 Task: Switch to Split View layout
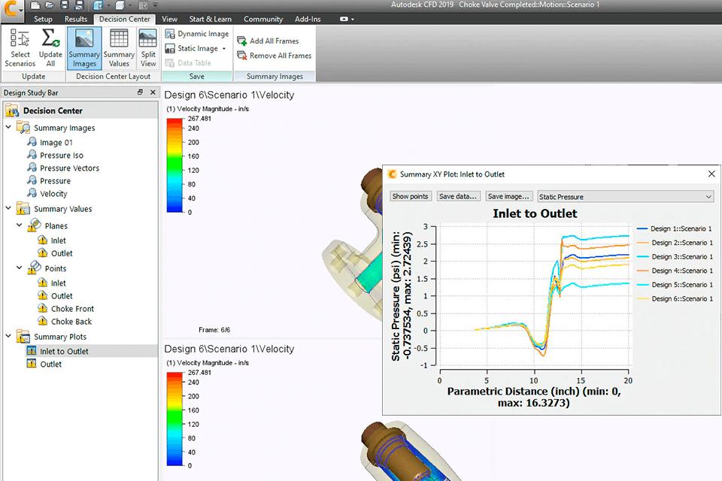coord(148,48)
